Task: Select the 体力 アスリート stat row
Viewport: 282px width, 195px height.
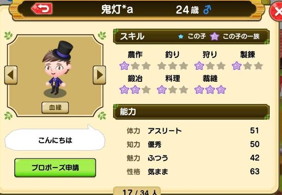Action: coord(193,130)
